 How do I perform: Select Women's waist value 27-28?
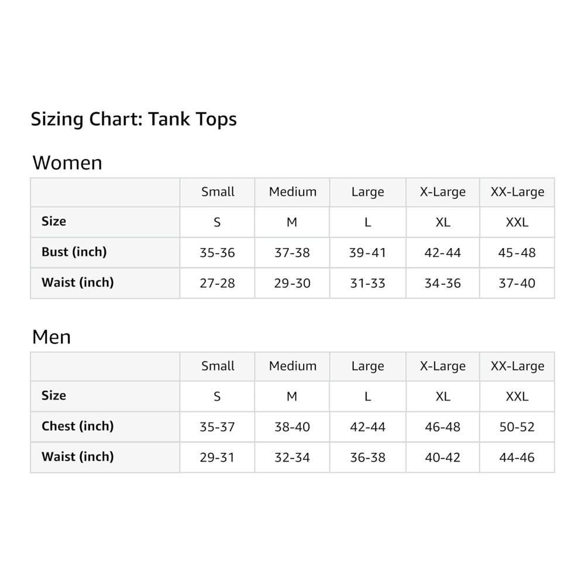pyautogui.click(x=217, y=283)
